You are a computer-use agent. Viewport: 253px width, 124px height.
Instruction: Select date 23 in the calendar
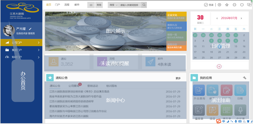pos(244,52)
